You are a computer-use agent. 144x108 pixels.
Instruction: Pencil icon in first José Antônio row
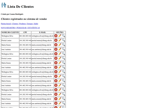click(x=60, y=49)
